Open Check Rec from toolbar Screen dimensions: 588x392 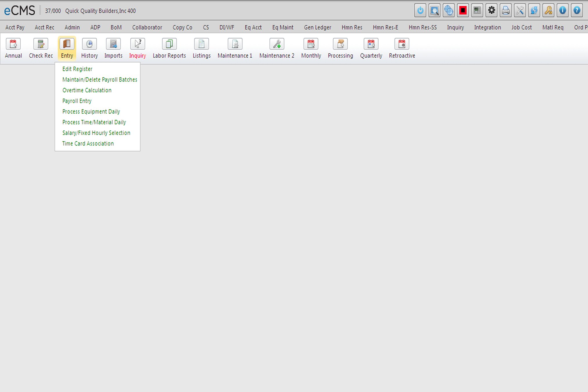pyautogui.click(x=40, y=47)
